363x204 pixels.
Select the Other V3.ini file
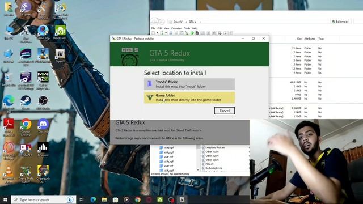[210, 160]
